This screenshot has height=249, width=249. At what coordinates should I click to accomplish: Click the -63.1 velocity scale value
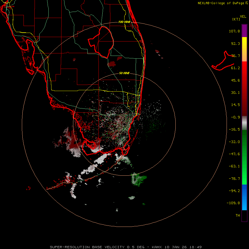pos(234,166)
